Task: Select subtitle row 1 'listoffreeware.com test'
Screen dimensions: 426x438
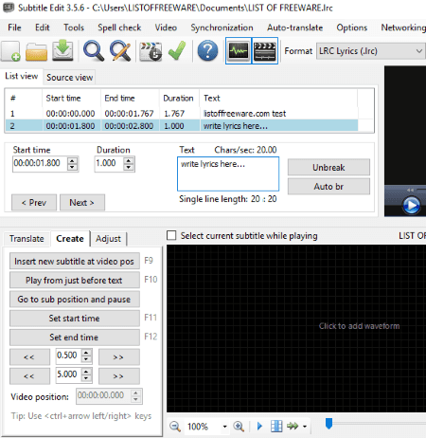Action: coord(182,113)
